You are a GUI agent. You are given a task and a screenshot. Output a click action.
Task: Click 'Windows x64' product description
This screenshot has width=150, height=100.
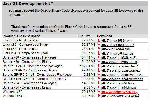click(x=12, y=96)
